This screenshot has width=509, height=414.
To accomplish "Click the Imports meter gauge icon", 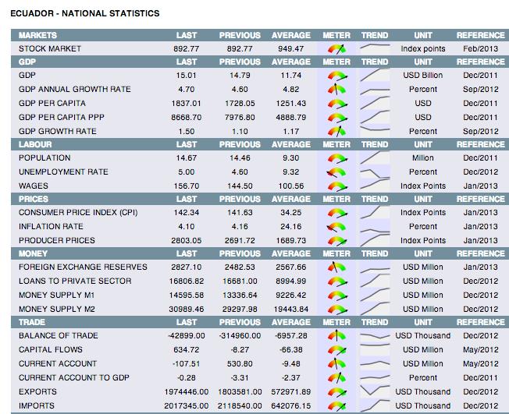I will [x=337, y=406].
